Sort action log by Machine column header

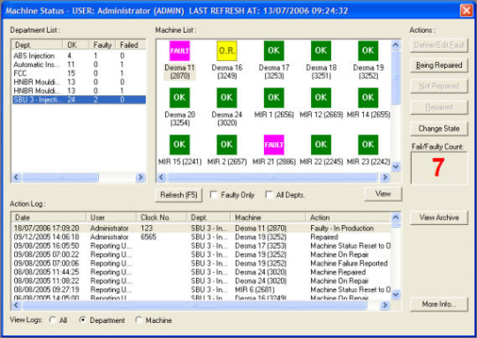point(268,217)
